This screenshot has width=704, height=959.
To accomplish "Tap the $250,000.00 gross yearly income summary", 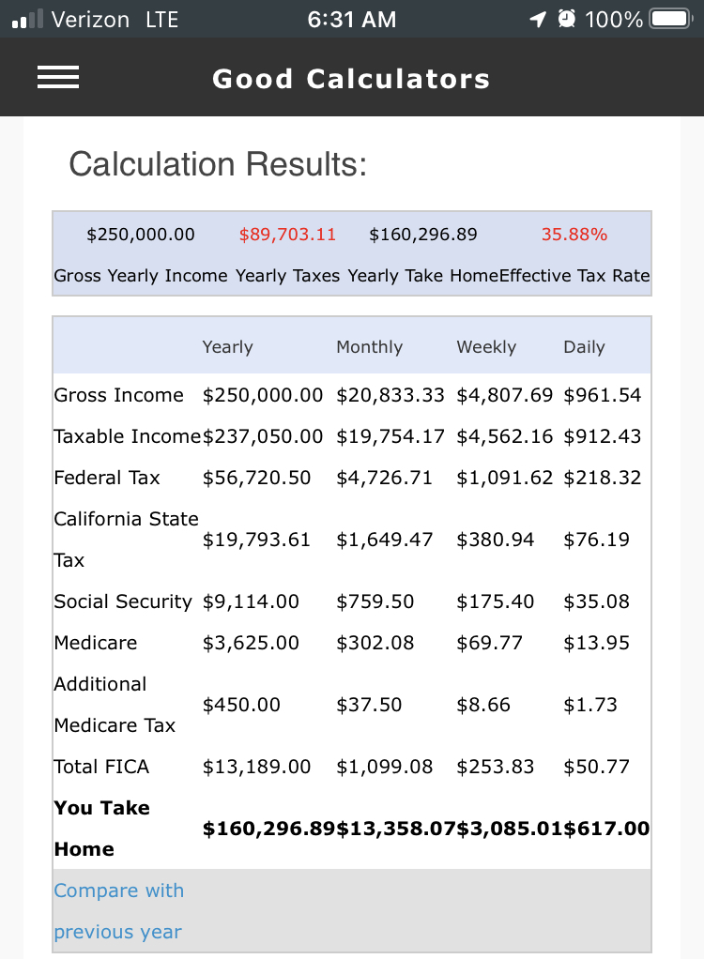I will click(141, 235).
